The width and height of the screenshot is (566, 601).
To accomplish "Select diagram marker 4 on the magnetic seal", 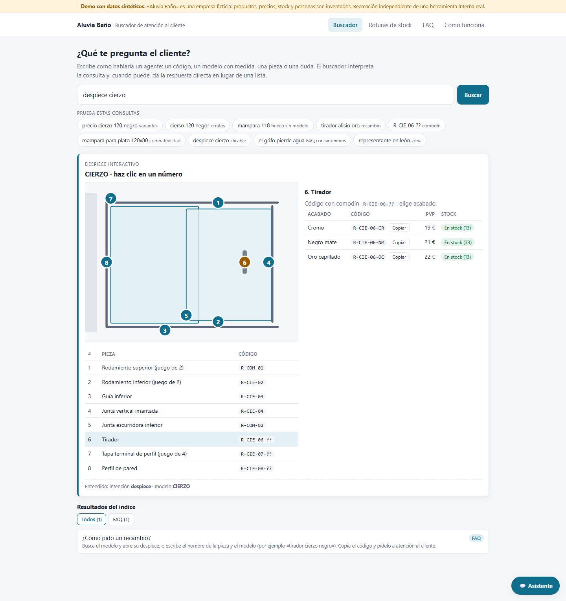I will click(269, 263).
